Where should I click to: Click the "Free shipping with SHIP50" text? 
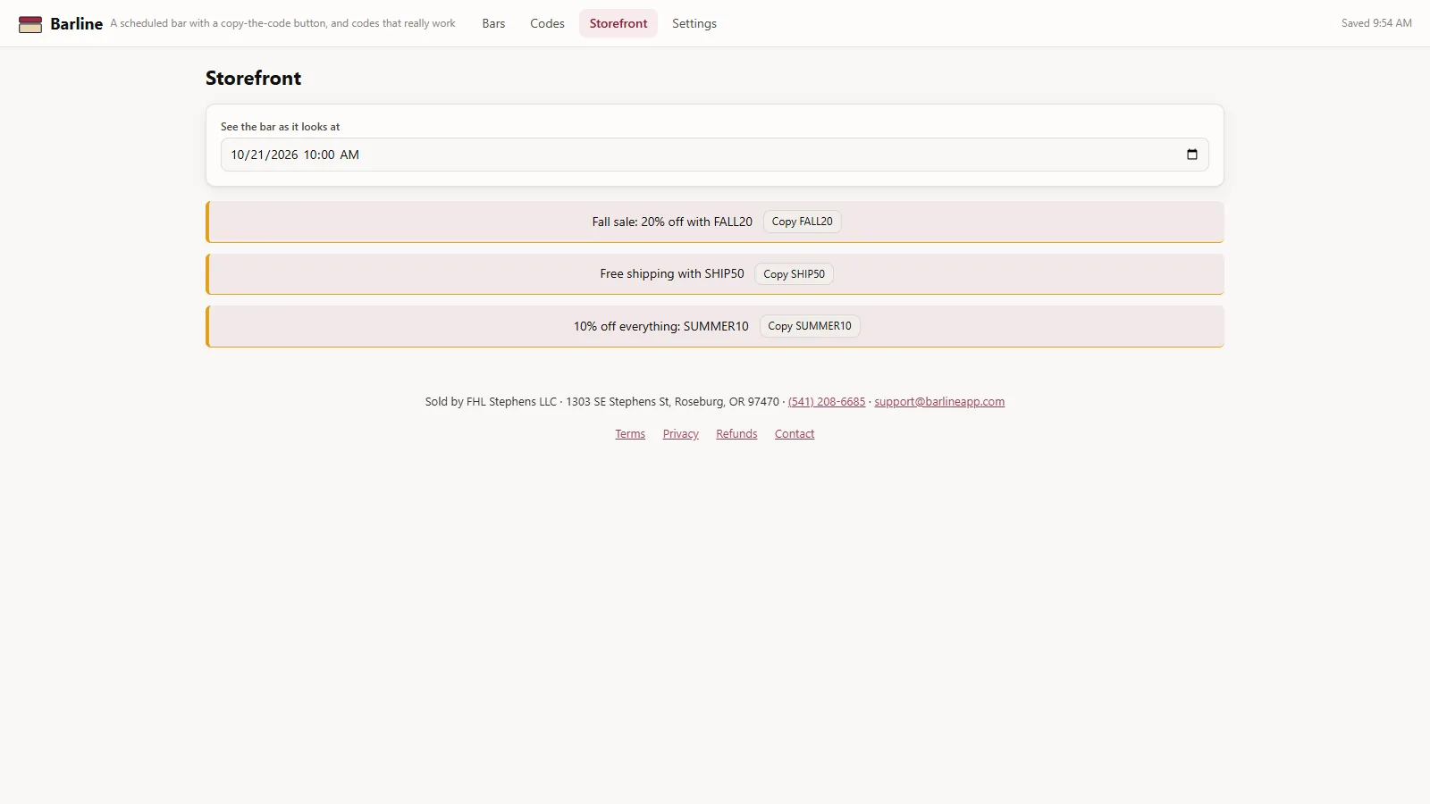pyautogui.click(x=672, y=274)
